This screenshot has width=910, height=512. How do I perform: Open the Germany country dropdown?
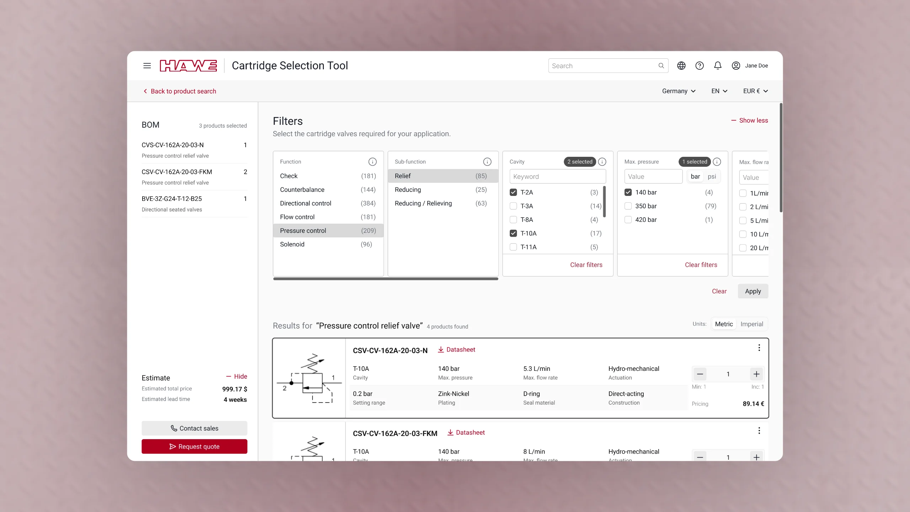tap(679, 91)
